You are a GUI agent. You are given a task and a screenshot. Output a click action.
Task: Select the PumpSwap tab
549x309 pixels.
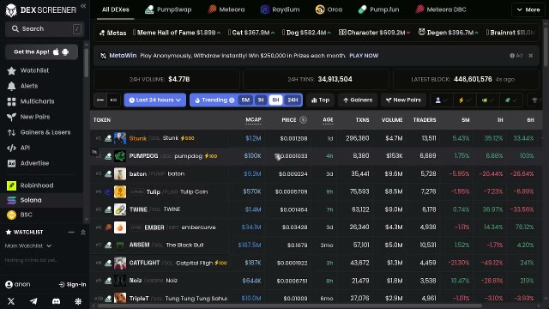[x=168, y=9]
